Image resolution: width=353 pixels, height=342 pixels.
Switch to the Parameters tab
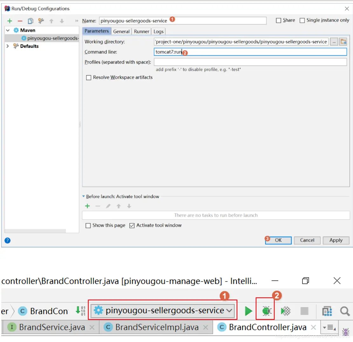[97, 31]
